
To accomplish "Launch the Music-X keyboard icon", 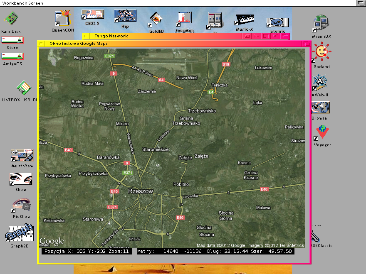I will [x=245, y=20].
